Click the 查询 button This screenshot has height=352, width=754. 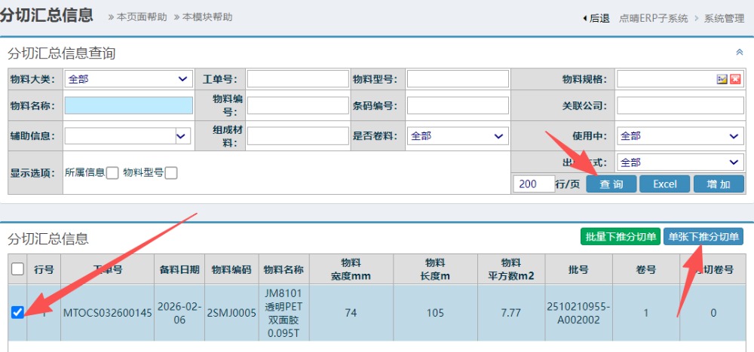tap(611, 184)
